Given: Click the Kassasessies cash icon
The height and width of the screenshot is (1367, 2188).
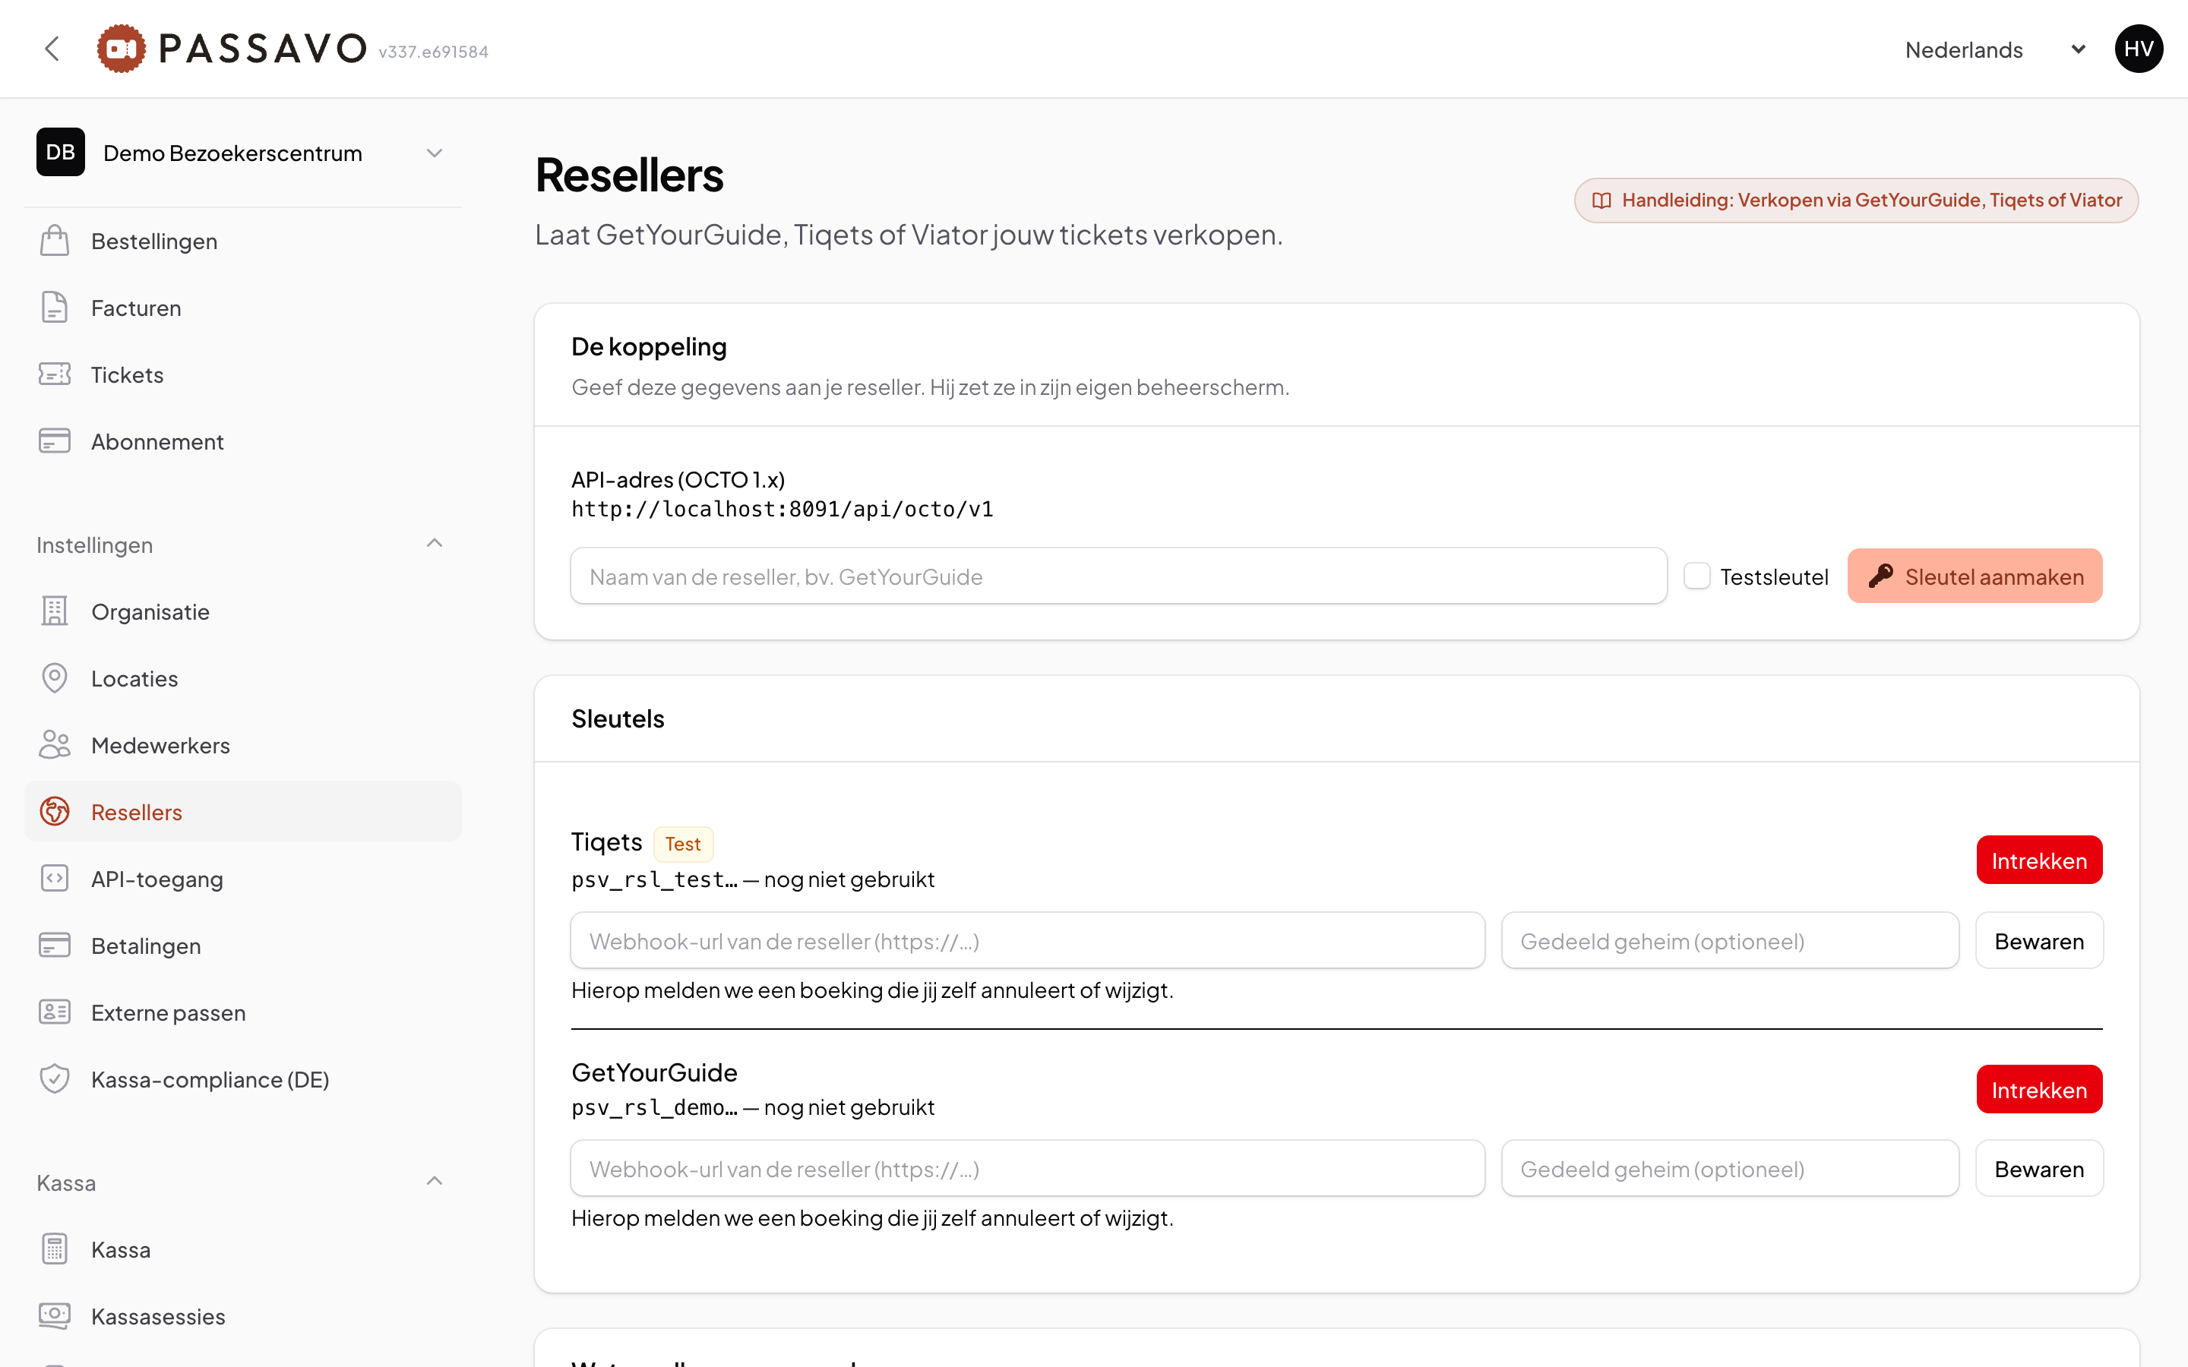Looking at the screenshot, I should click(x=54, y=1316).
